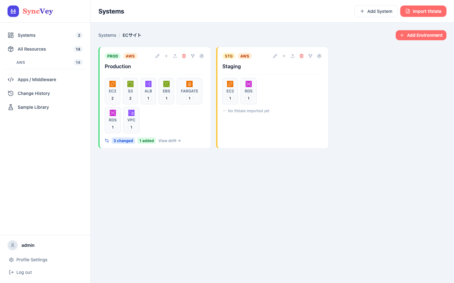Follow the View drift link
454x283 pixels.
(170, 141)
